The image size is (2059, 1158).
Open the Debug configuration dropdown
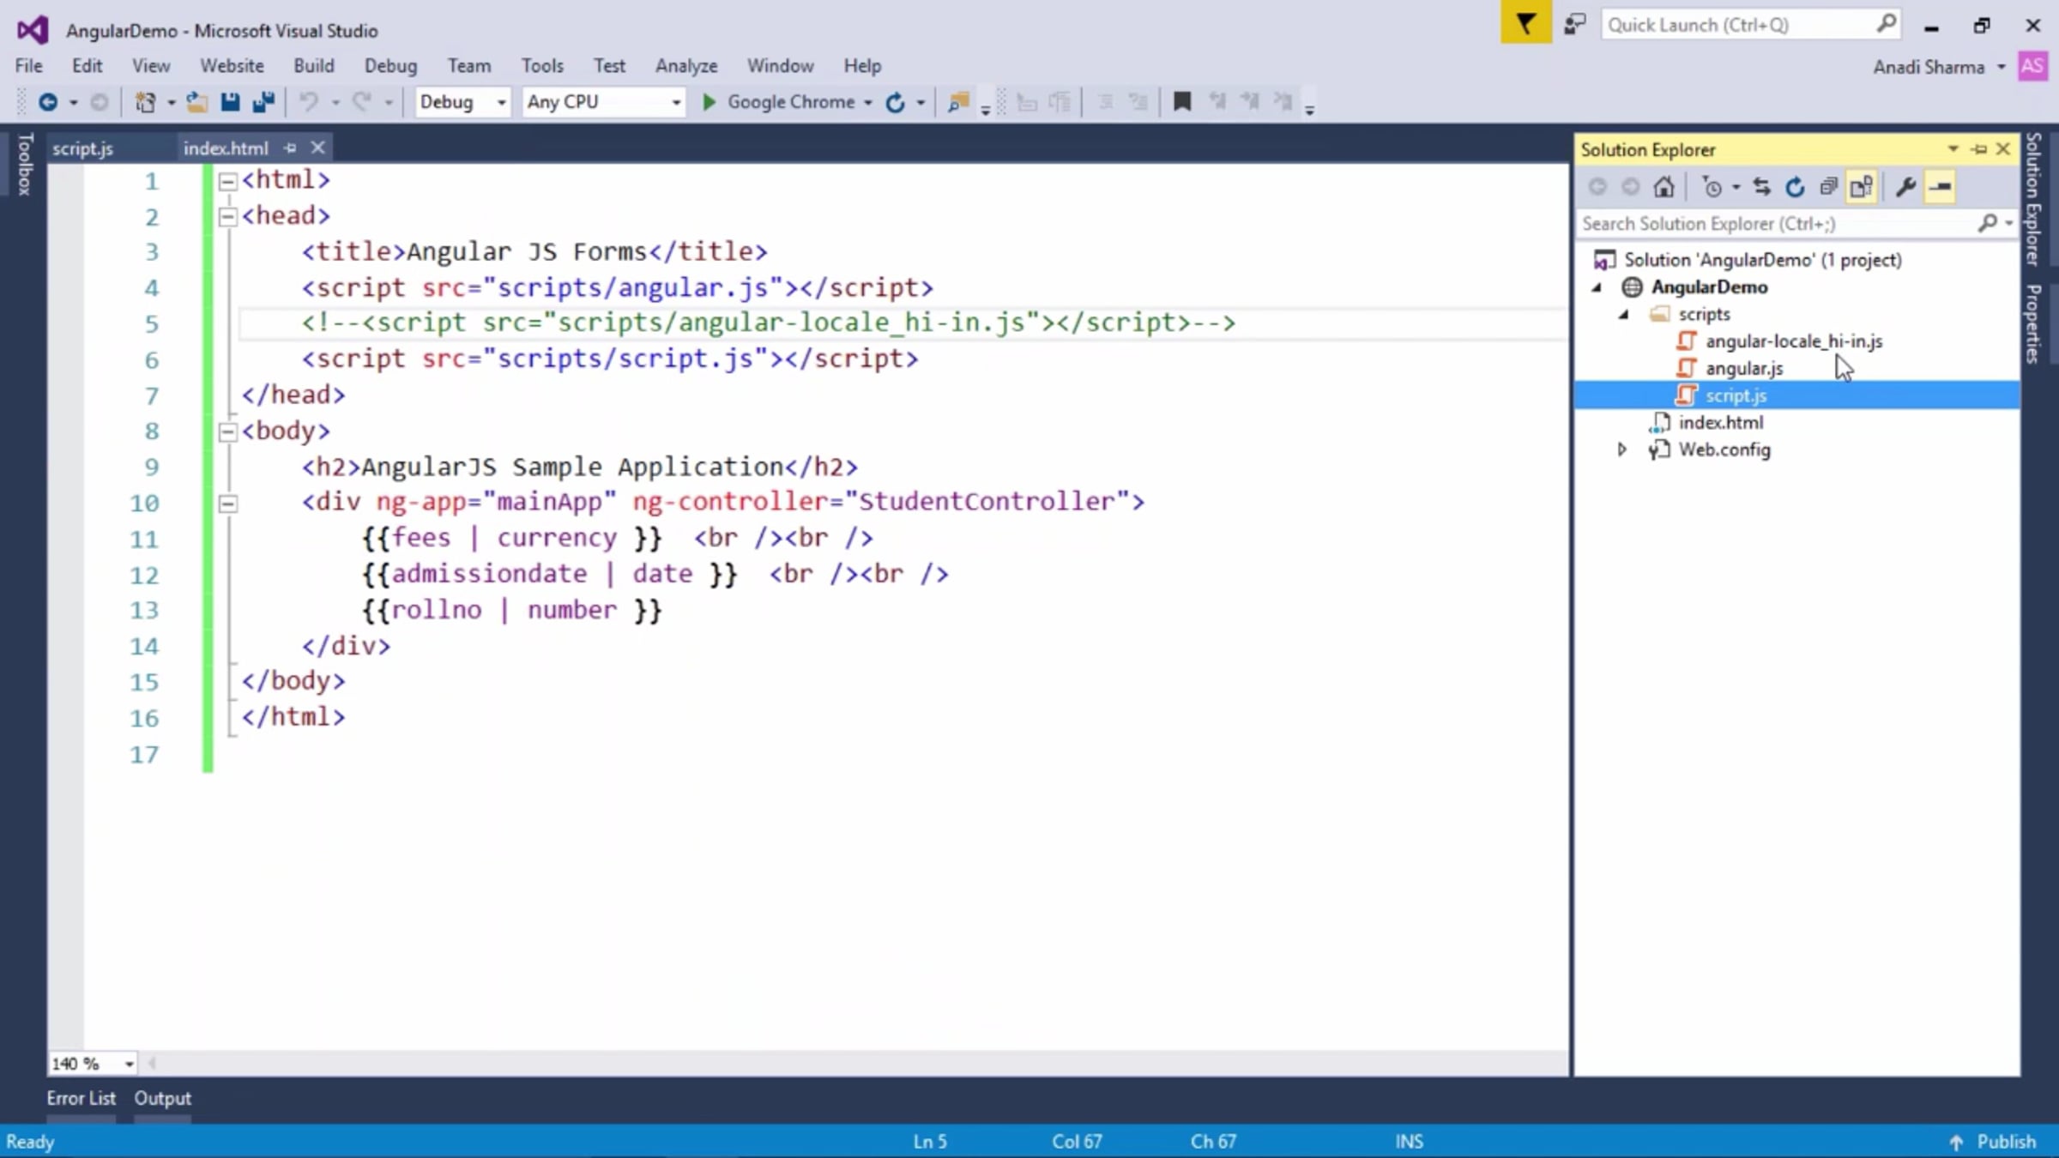(462, 102)
